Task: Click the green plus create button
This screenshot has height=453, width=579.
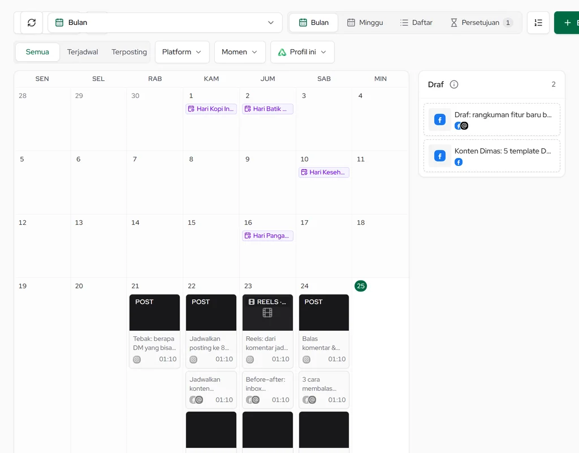Action: click(x=567, y=23)
